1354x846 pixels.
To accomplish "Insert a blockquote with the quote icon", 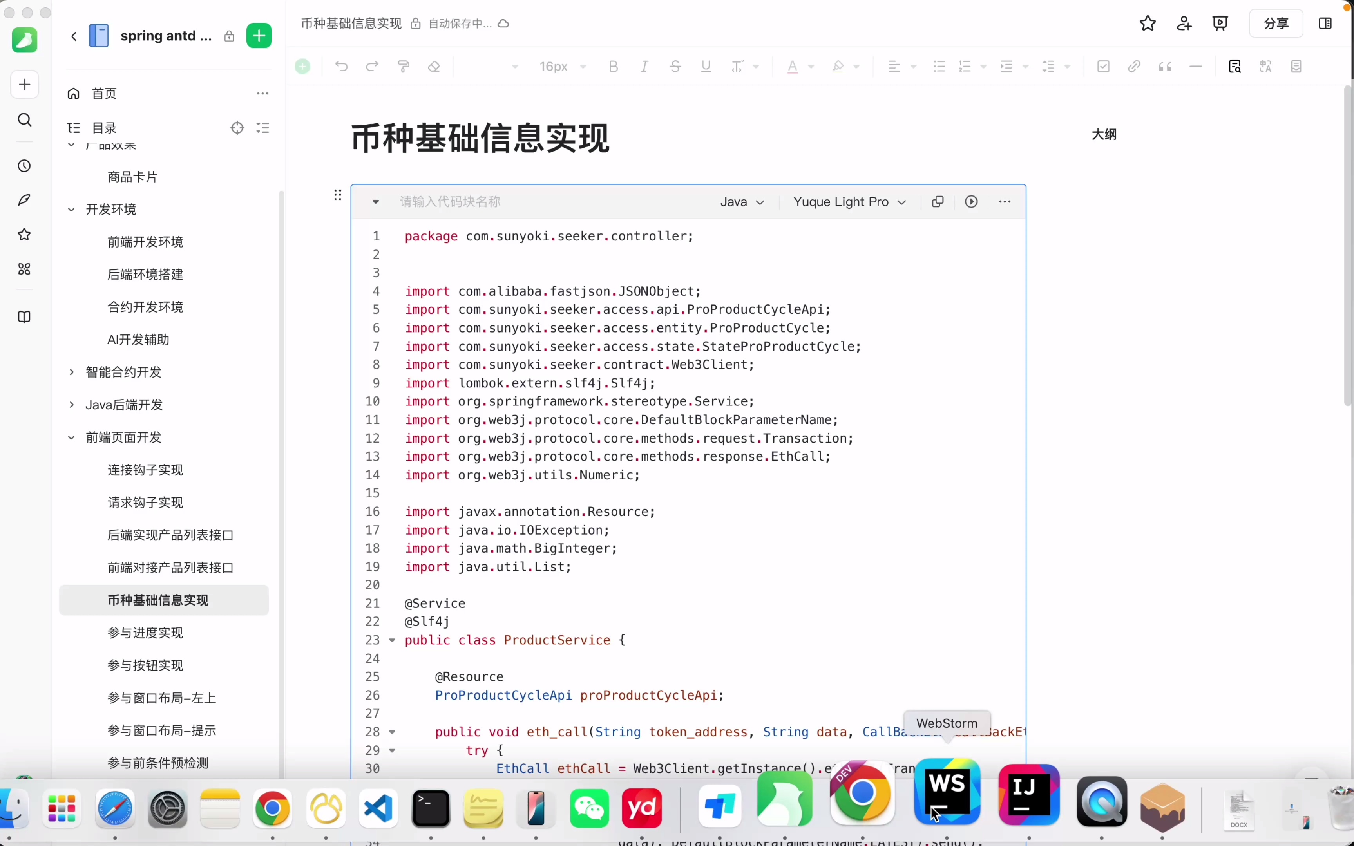I will 1166,66.
